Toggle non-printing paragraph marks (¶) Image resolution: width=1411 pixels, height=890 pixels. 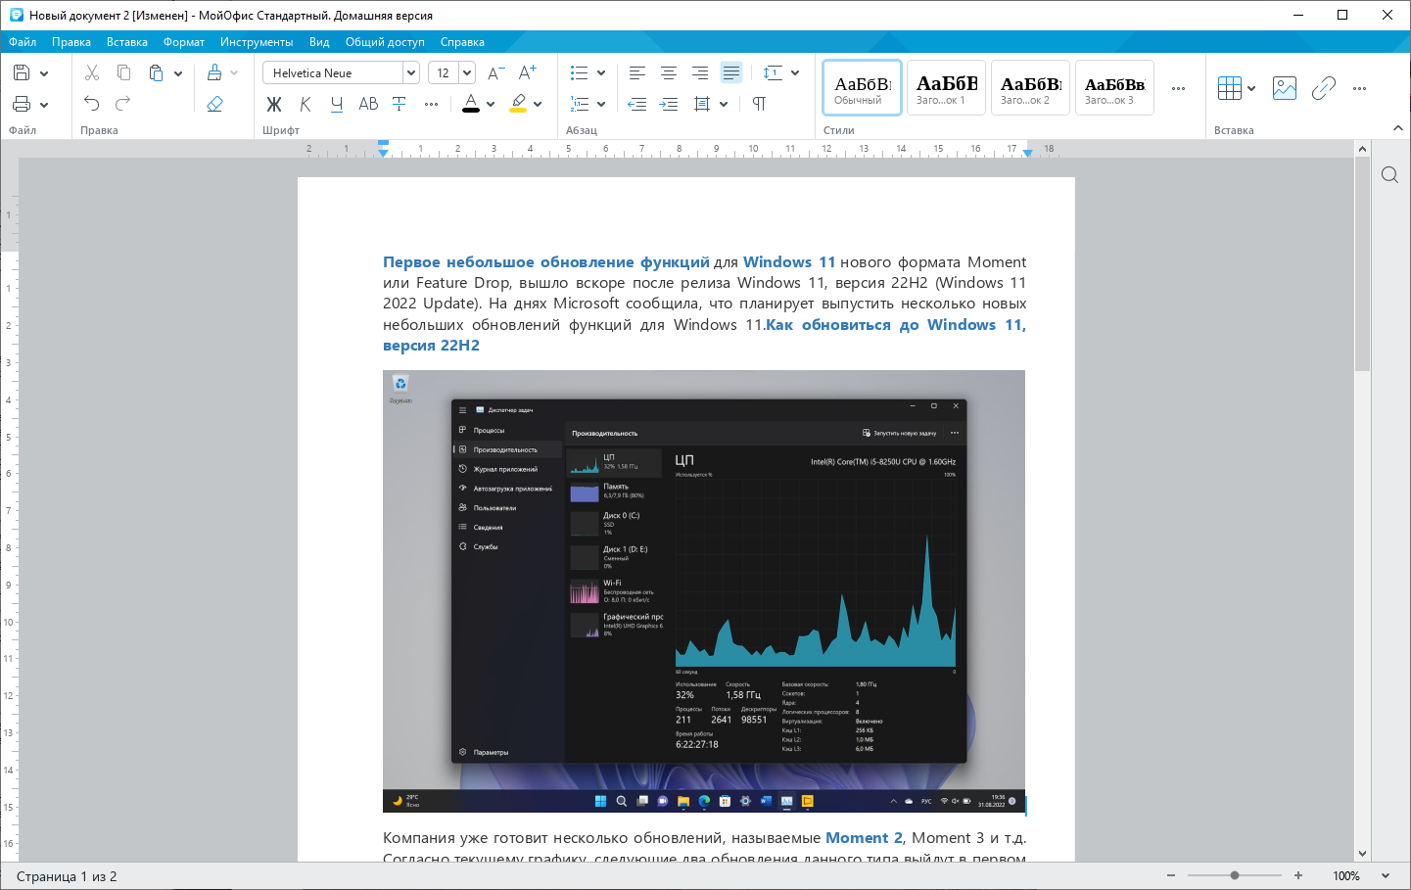pyautogui.click(x=760, y=104)
